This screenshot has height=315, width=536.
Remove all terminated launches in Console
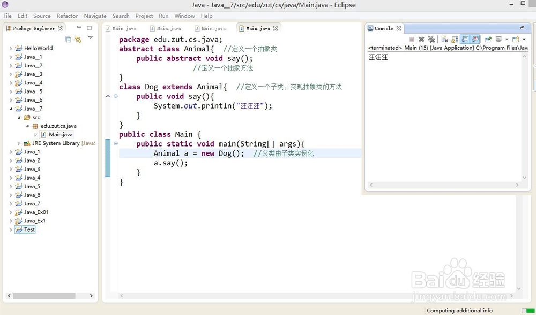(x=431, y=39)
